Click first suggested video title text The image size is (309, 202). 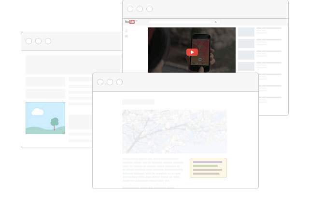pyautogui.click(x=269, y=28)
